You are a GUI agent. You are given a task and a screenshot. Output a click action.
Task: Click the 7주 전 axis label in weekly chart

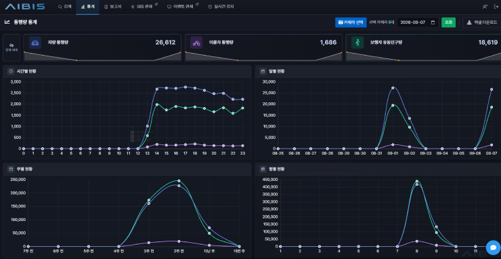point(28,252)
